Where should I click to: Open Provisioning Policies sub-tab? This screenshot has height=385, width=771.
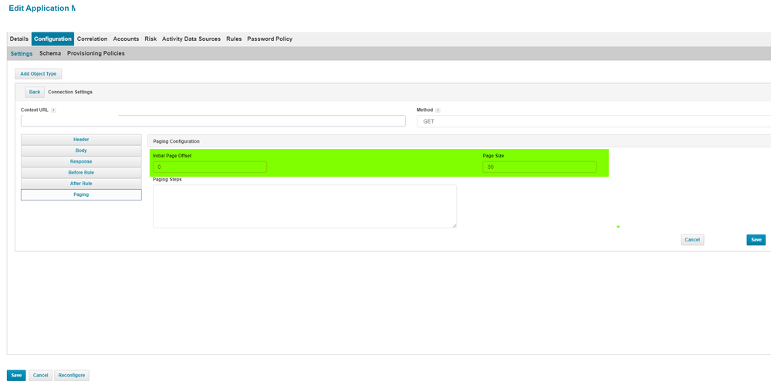point(96,53)
